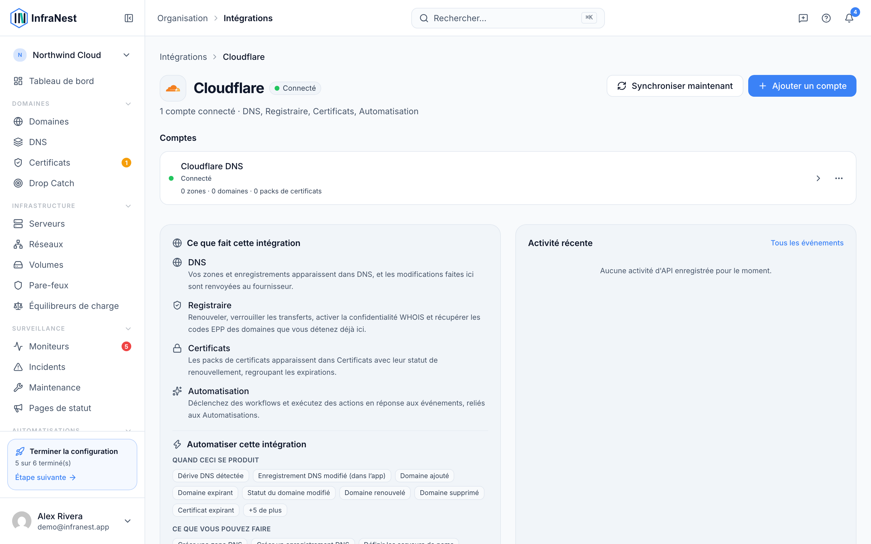Select the Statut du domaine modifié chip
This screenshot has height=544, width=871.
click(x=288, y=493)
